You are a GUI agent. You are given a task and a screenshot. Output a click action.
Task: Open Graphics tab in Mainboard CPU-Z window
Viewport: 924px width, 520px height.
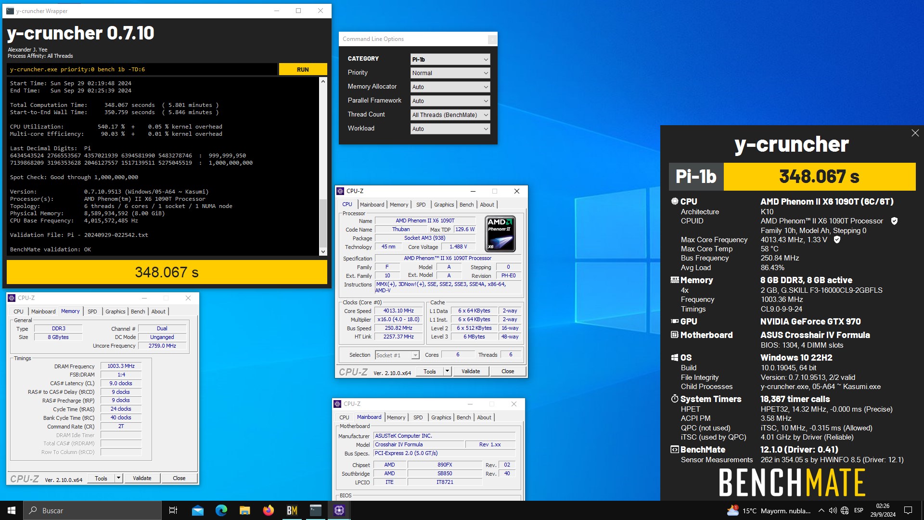(441, 417)
